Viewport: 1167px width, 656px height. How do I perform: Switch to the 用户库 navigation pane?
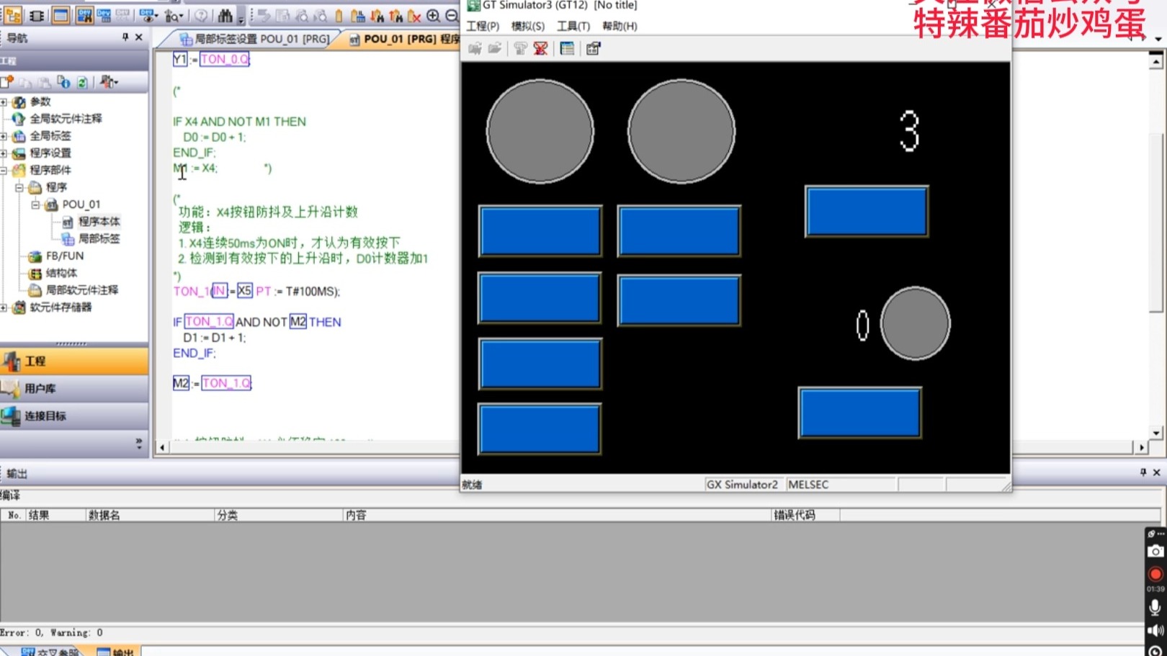pos(74,388)
